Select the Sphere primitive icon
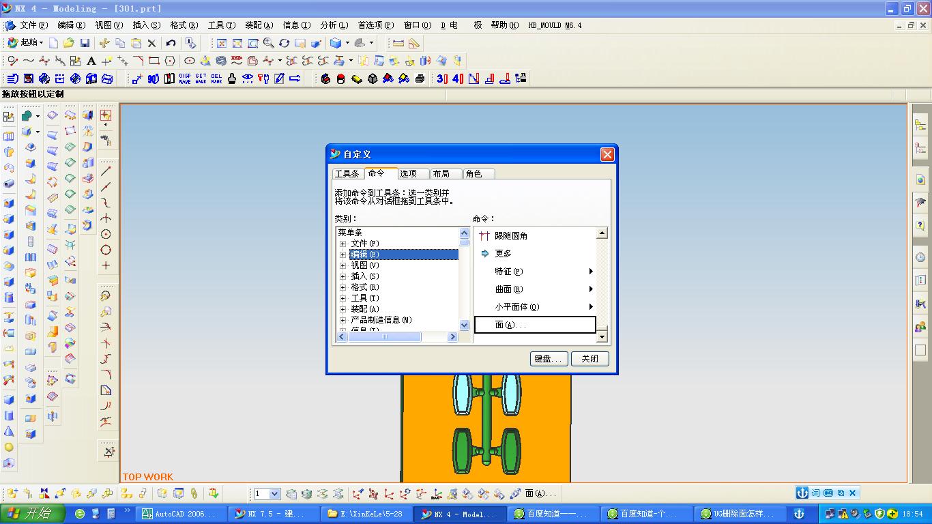Screen dimensions: 932x524 [x=9, y=447]
